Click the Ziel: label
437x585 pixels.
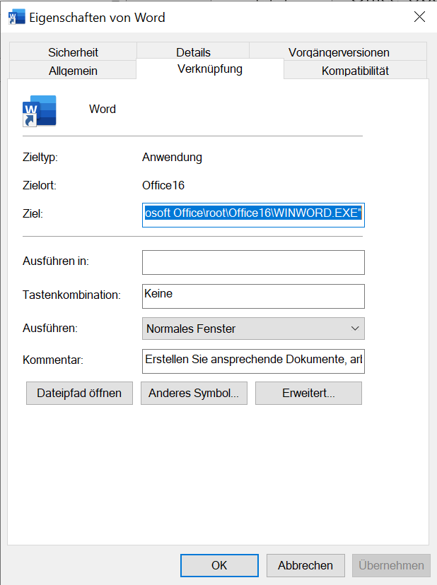pos(33,214)
